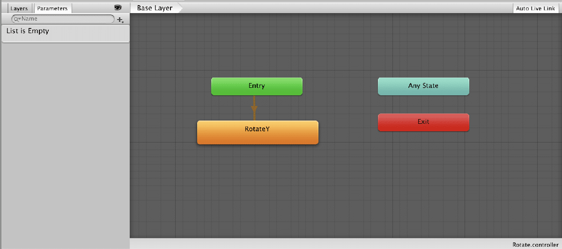
Task: Select the Entry to RotateY transition arrow
Action: 254,108
